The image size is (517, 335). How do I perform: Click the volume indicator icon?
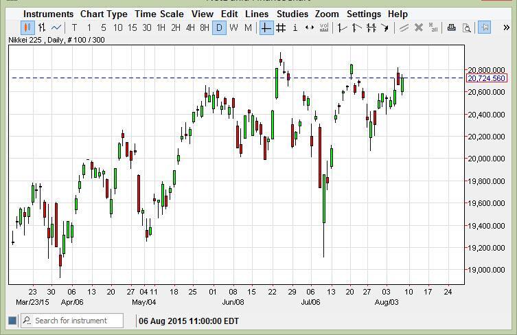point(324,27)
